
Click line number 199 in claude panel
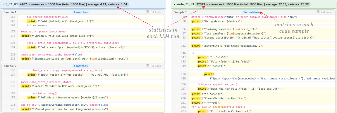[x=183, y=94]
